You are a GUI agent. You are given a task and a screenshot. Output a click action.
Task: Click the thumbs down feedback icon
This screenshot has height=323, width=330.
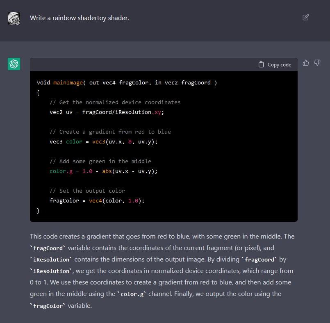[317, 63]
